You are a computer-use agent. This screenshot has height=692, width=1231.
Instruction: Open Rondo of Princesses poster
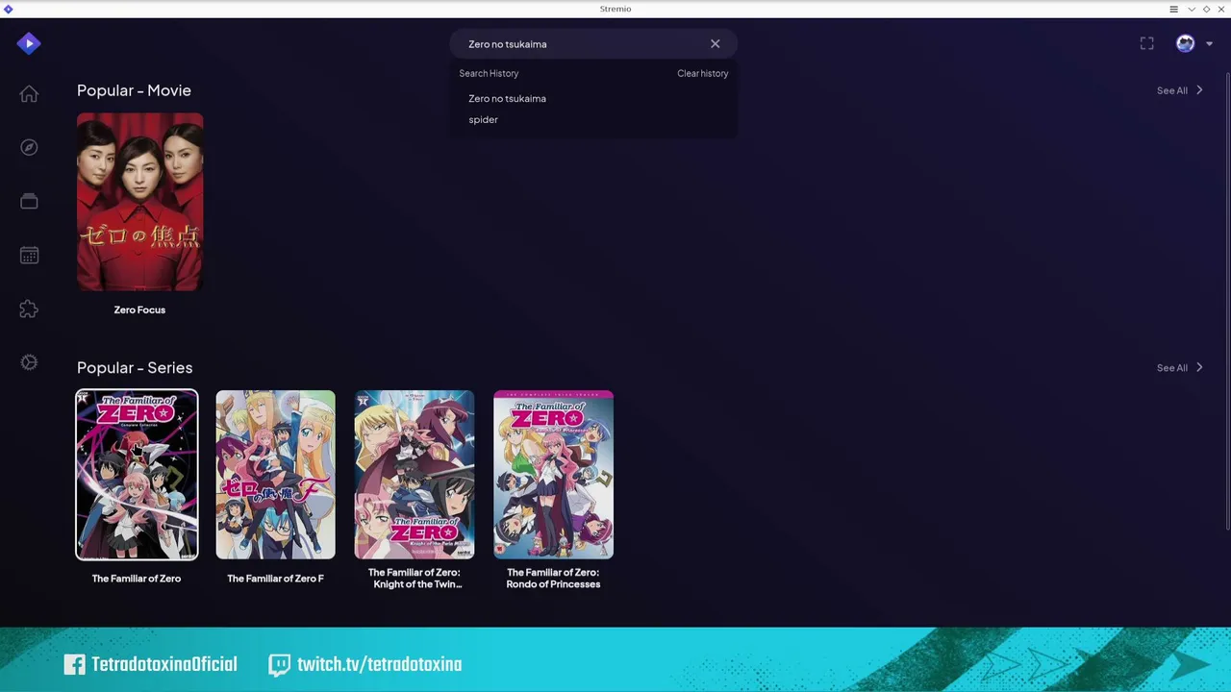click(553, 475)
